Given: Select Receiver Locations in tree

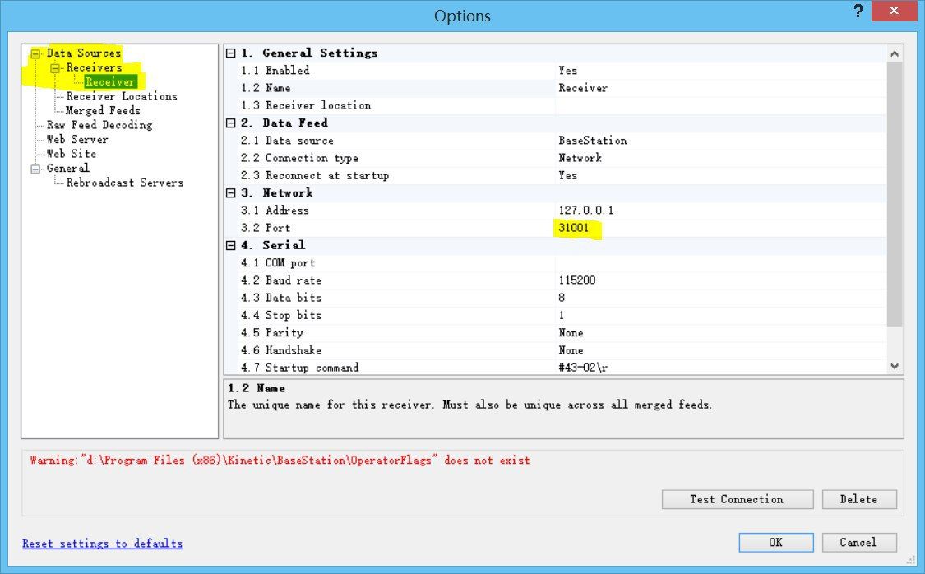Looking at the screenshot, I should tap(121, 96).
